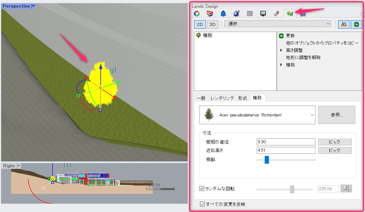Uncheck すべての変更を反映 checkbox
365x212 pixels.
pos(202,204)
